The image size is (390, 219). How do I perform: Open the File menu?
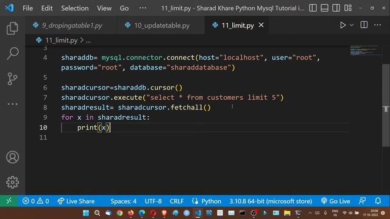pos(27,8)
